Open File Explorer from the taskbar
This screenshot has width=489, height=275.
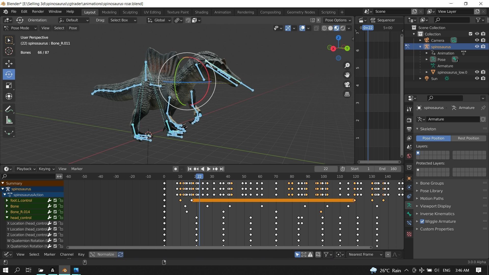(x=41, y=270)
